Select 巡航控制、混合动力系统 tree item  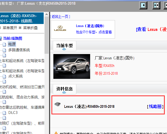tap(22, 97)
